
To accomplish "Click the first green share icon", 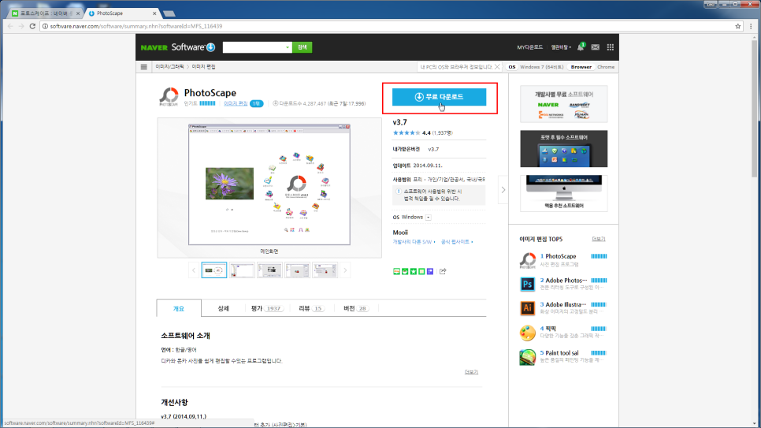I will [396, 271].
